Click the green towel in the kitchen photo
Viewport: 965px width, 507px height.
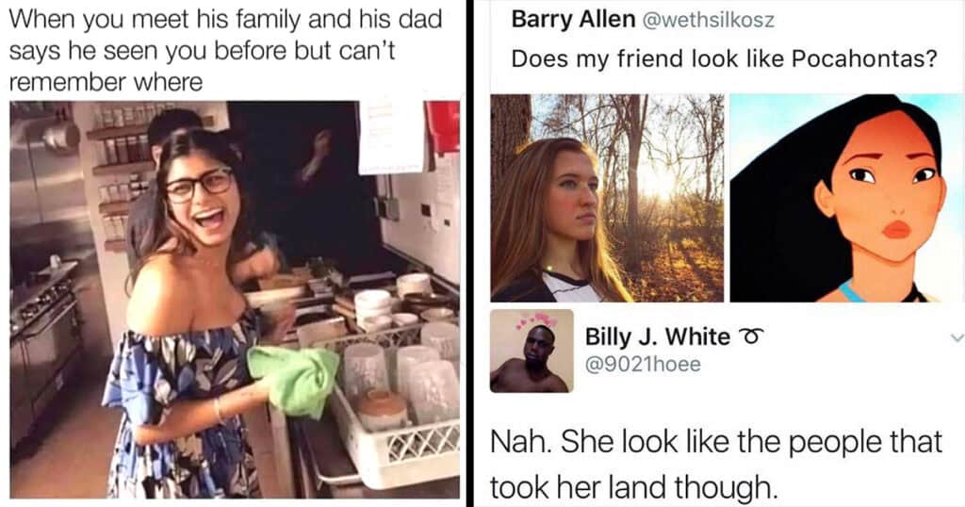point(292,379)
